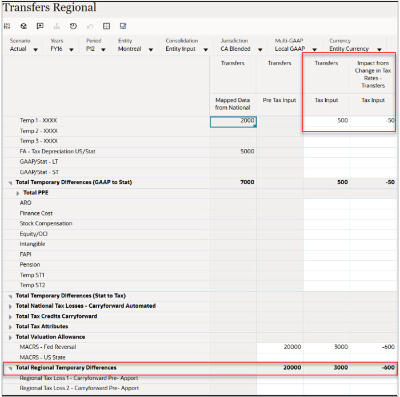Open the form settings sliders icon
The height and width of the screenshot is (397, 400).
click(7, 26)
